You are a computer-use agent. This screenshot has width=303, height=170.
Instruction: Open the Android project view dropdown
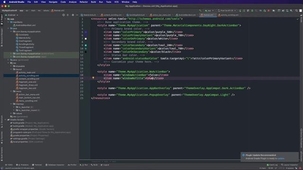pos(11,15)
